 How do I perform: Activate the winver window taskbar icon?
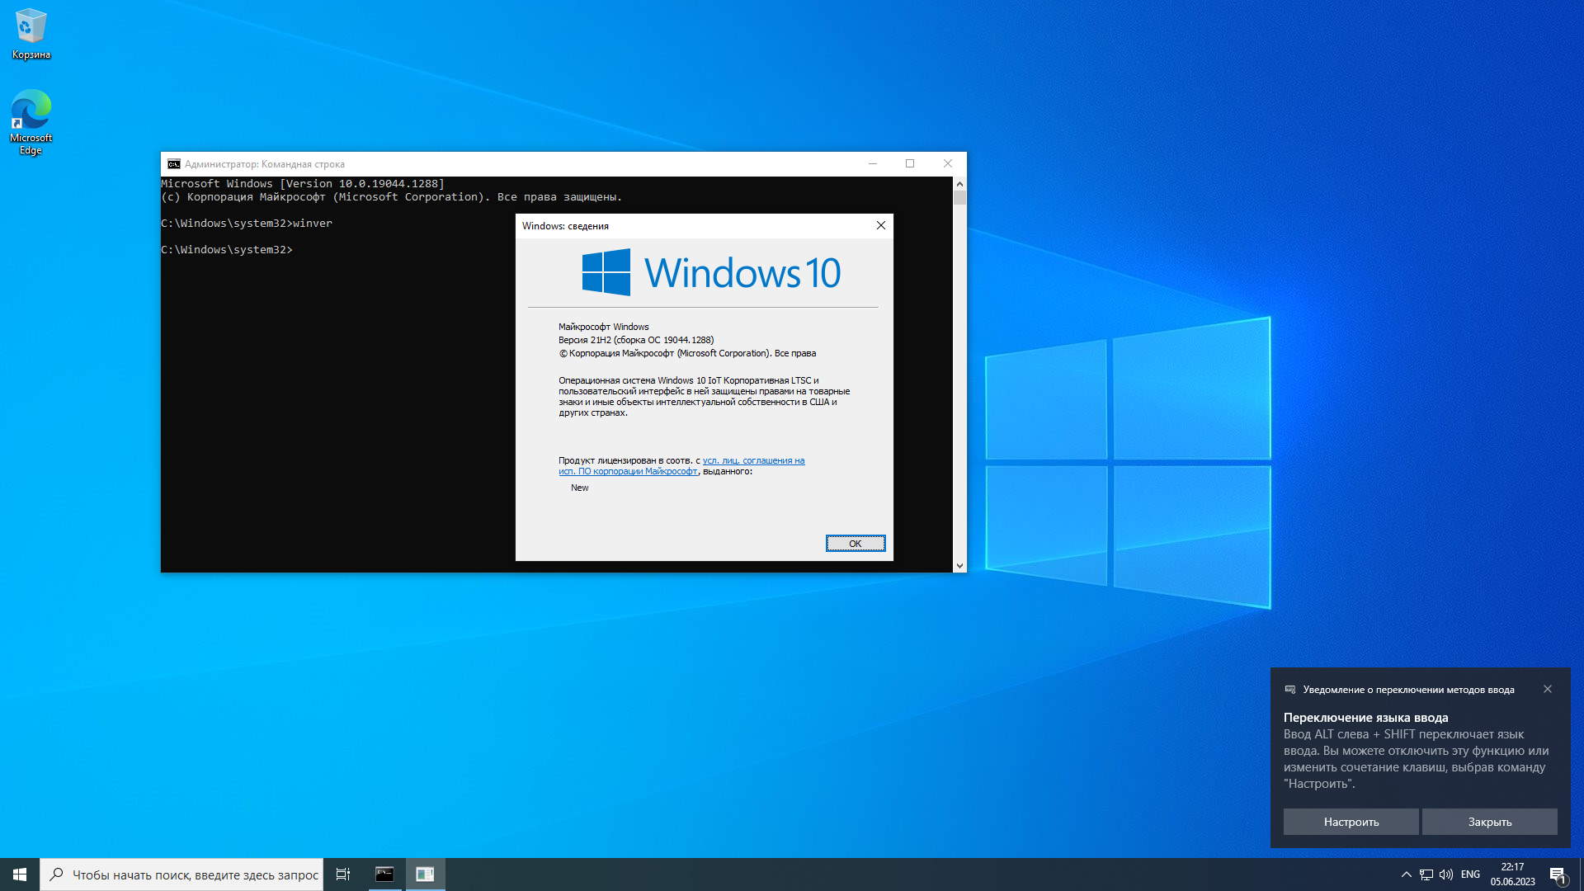pyautogui.click(x=425, y=874)
